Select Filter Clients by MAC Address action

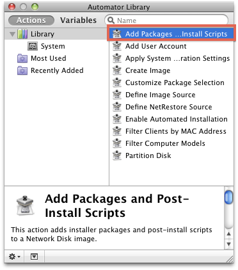click(x=171, y=131)
